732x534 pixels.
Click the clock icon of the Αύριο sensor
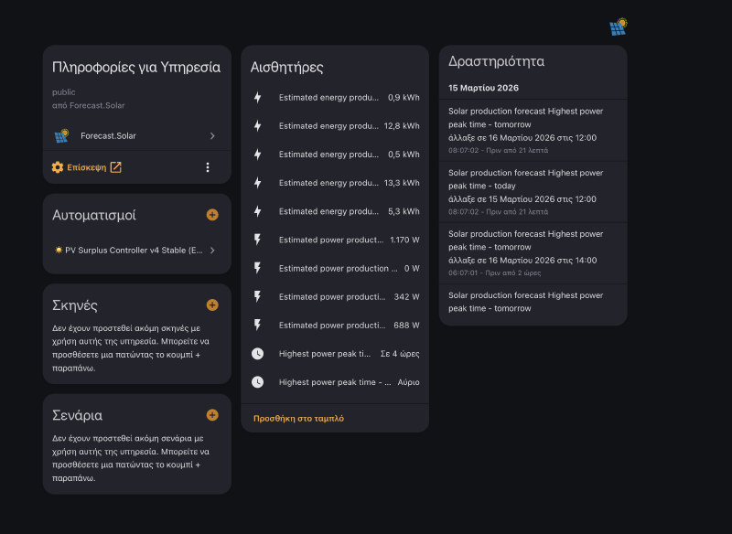click(x=258, y=382)
